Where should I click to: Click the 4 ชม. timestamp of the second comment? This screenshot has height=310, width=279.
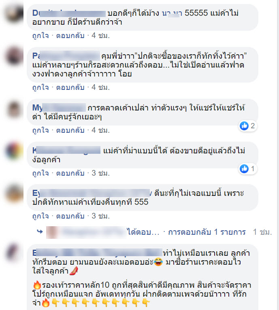(x=100, y=87)
